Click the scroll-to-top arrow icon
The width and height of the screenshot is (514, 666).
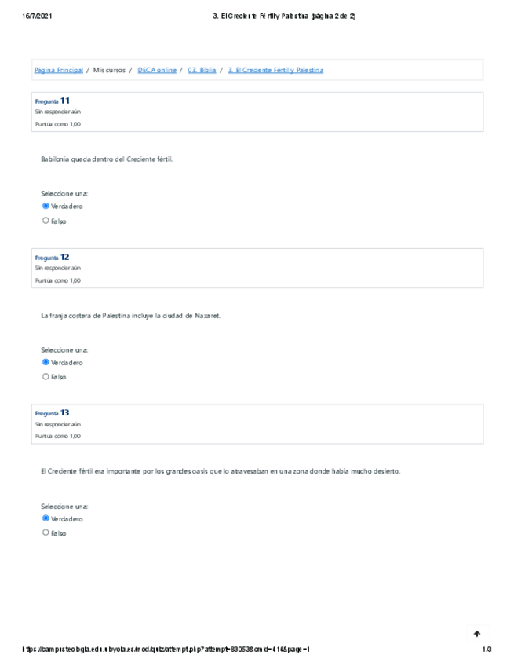pyautogui.click(x=476, y=634)
